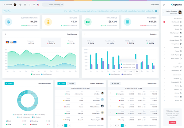
Task: Toggle Open Campaign legend series
Action: point(114,74)
